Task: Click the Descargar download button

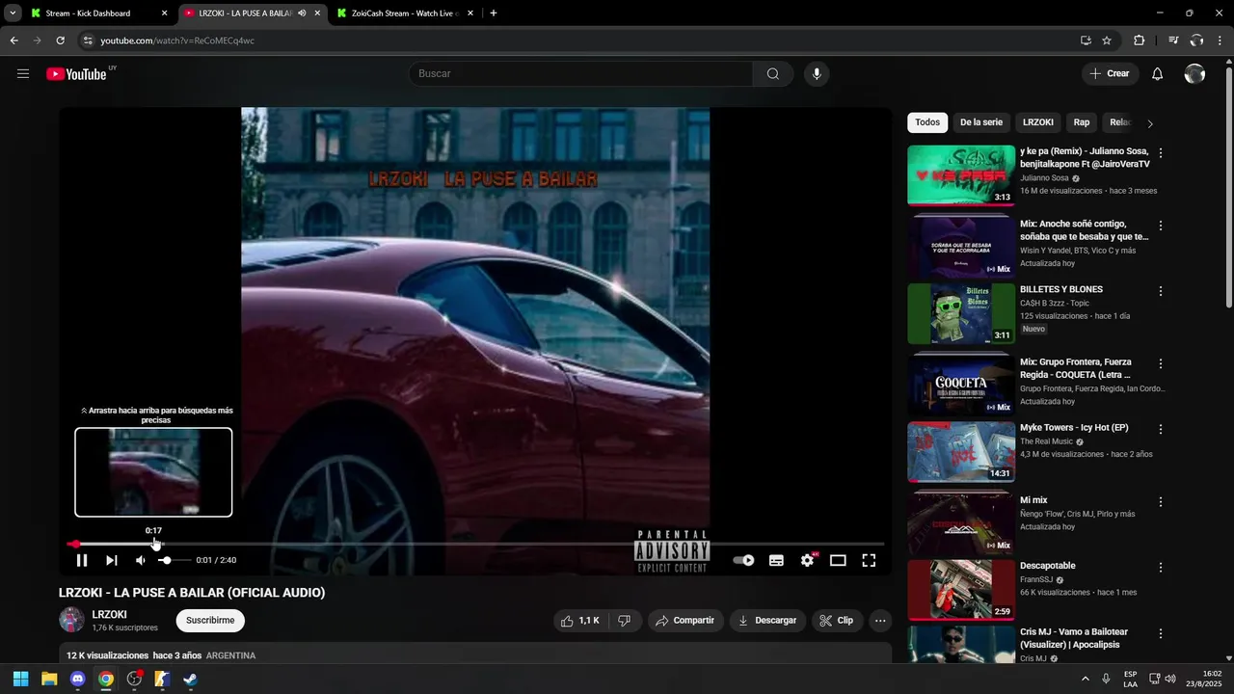Action: 767,621
